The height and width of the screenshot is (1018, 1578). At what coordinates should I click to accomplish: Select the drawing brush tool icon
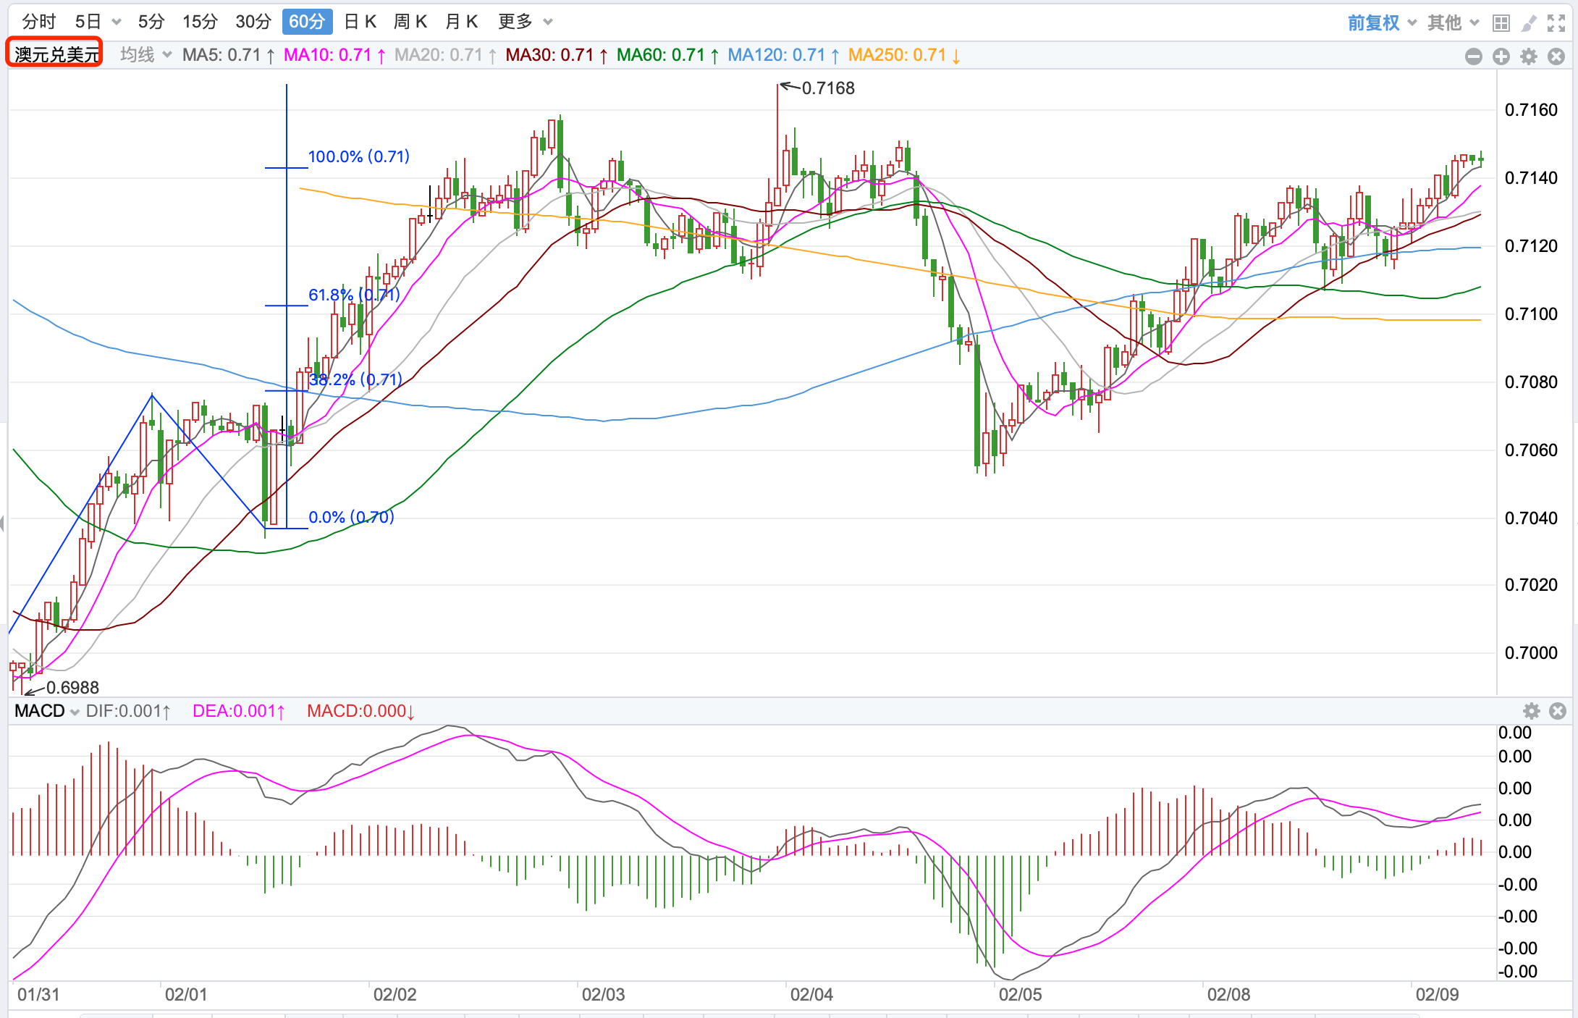pos(1529,23)
